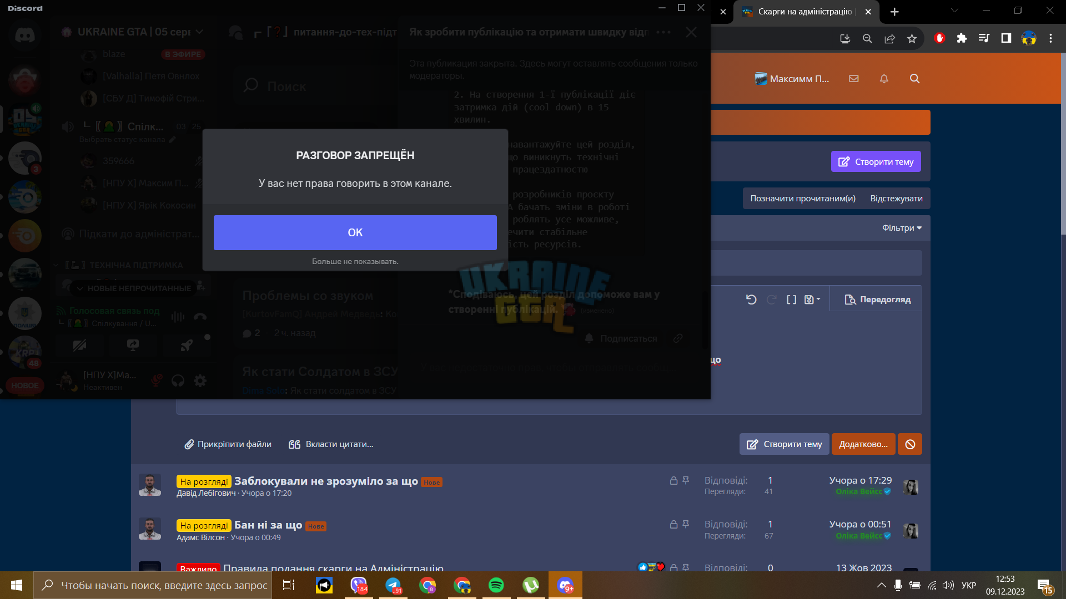Open Telegram from the taskbar
The width and height of the screenshot is (1066, 599).
click(393, 585)
